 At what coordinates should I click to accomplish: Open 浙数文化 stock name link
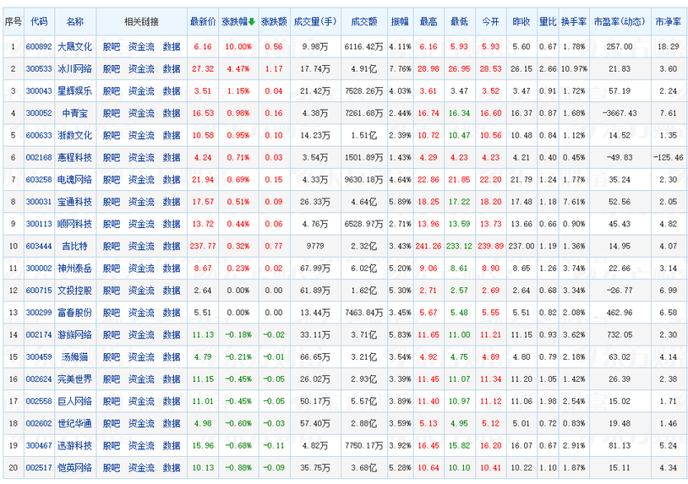74,135
